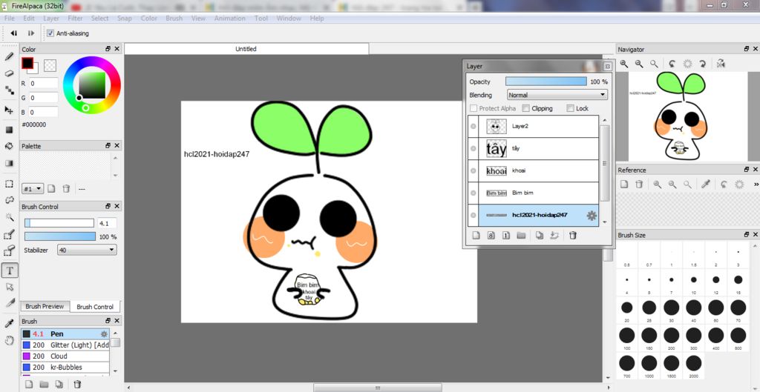The width and height of the screenshot is (760, 392).
Task: Duplicate layer icon in Layer panel
Action: tap(540, 236)
